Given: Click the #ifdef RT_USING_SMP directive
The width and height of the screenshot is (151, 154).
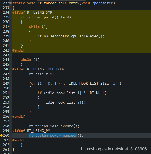Looking at the screenshot, I should click(x=32, y=12).
